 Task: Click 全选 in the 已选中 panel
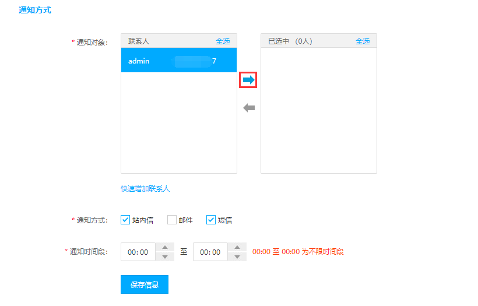click(x=363, y=41)
